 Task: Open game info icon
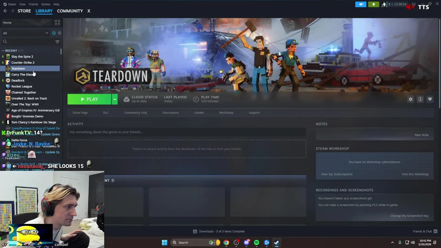420,99
